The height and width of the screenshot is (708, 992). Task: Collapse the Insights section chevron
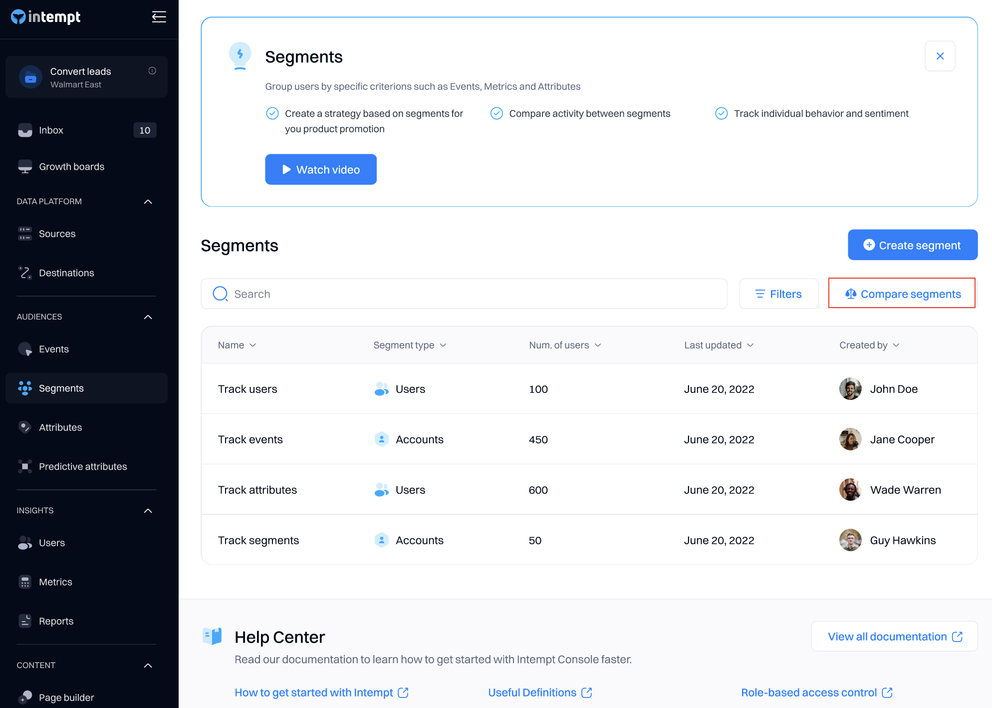148,511
